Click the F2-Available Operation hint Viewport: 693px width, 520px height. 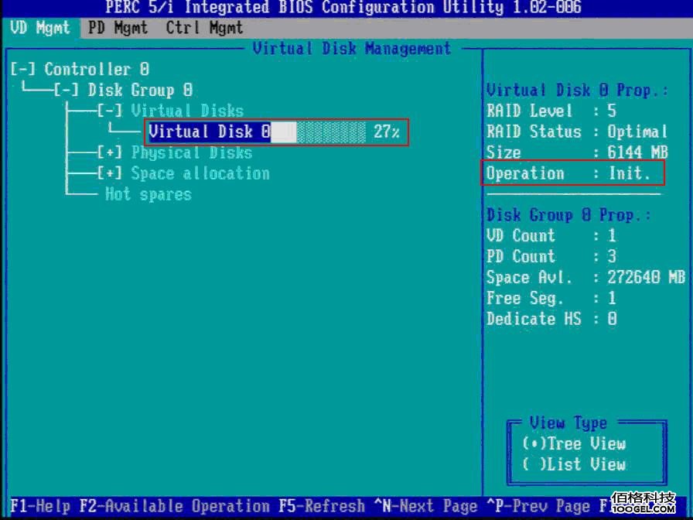coord(175,506)
